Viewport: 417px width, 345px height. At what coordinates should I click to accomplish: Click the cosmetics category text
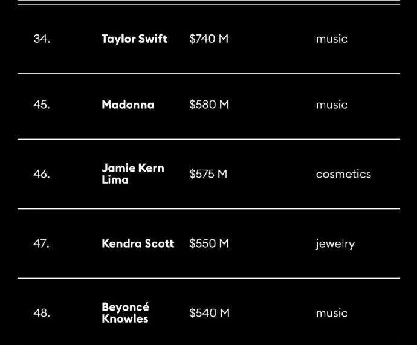[343, 174]
